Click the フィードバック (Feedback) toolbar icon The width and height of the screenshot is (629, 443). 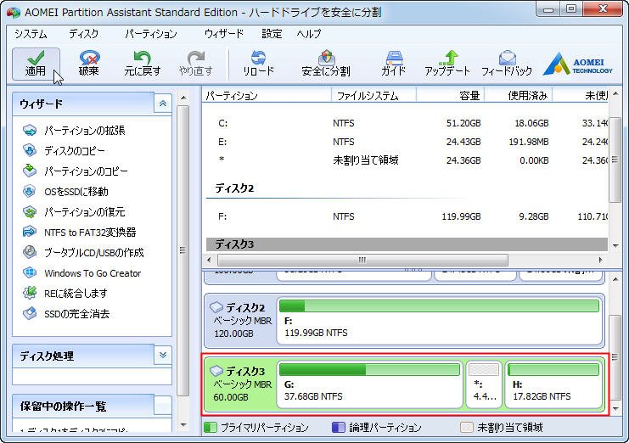click(x=507, y=64)
